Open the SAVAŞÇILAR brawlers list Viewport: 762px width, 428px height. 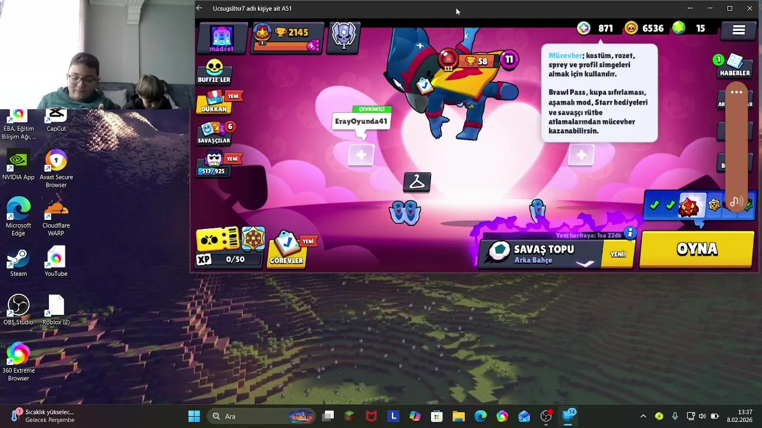coord(216,133)
